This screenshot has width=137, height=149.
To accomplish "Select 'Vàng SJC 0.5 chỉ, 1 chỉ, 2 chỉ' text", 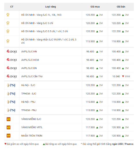I will tap(52, 31).
